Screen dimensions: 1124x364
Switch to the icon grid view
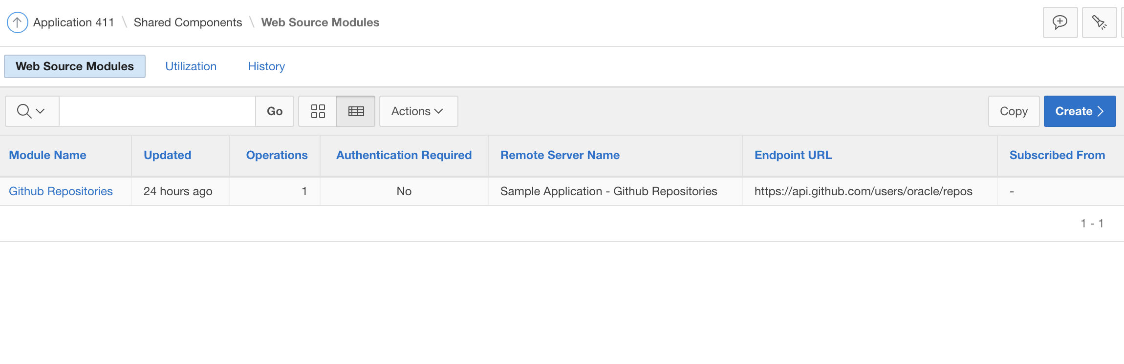318,111
